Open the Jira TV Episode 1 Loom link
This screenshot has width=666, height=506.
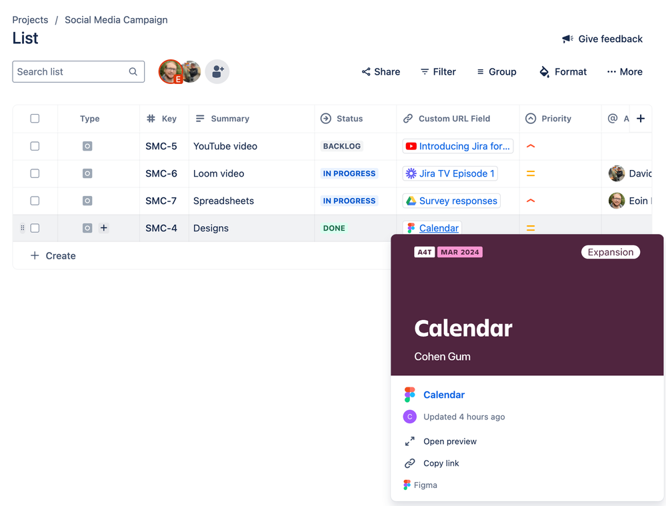tap(450, 173)
